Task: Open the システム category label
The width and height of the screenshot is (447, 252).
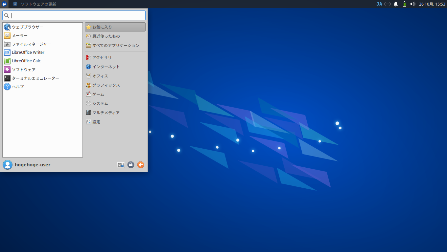Action: [100, 103]
